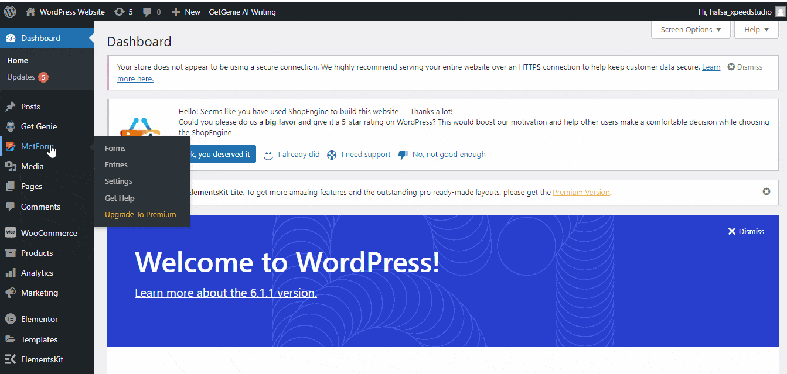Click the ElementsKit icon in sidebar
Viewport: 787px width, 374px height.
click(11, 359)
